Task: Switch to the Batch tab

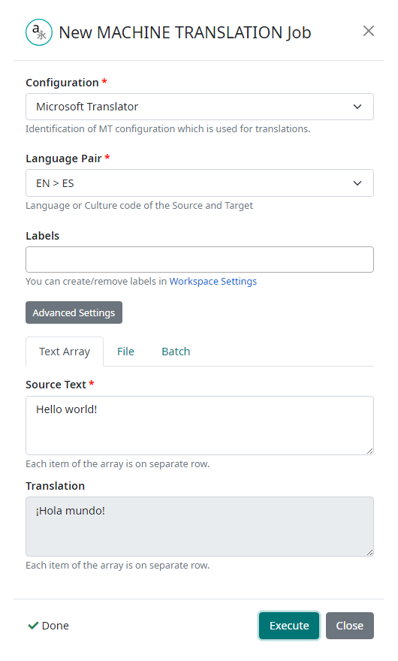Action: (176, 352)
